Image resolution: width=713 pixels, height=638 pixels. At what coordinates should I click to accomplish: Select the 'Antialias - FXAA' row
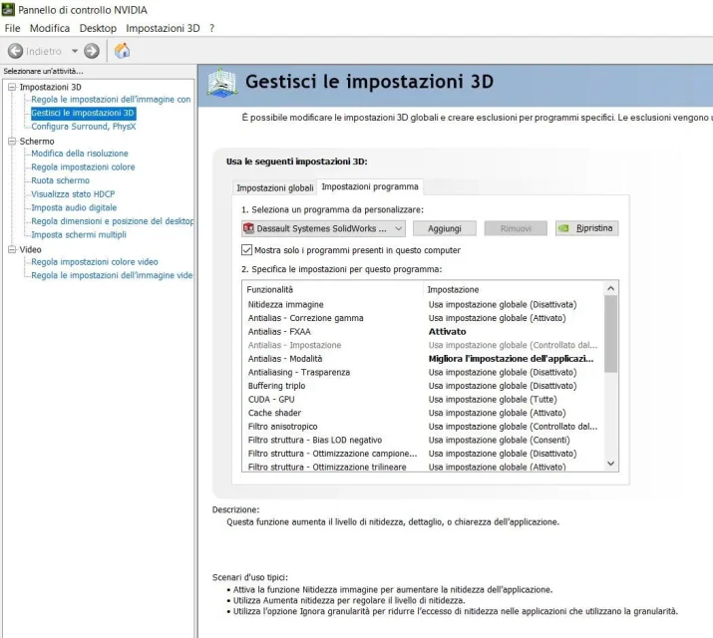click(x=423, y=332)
